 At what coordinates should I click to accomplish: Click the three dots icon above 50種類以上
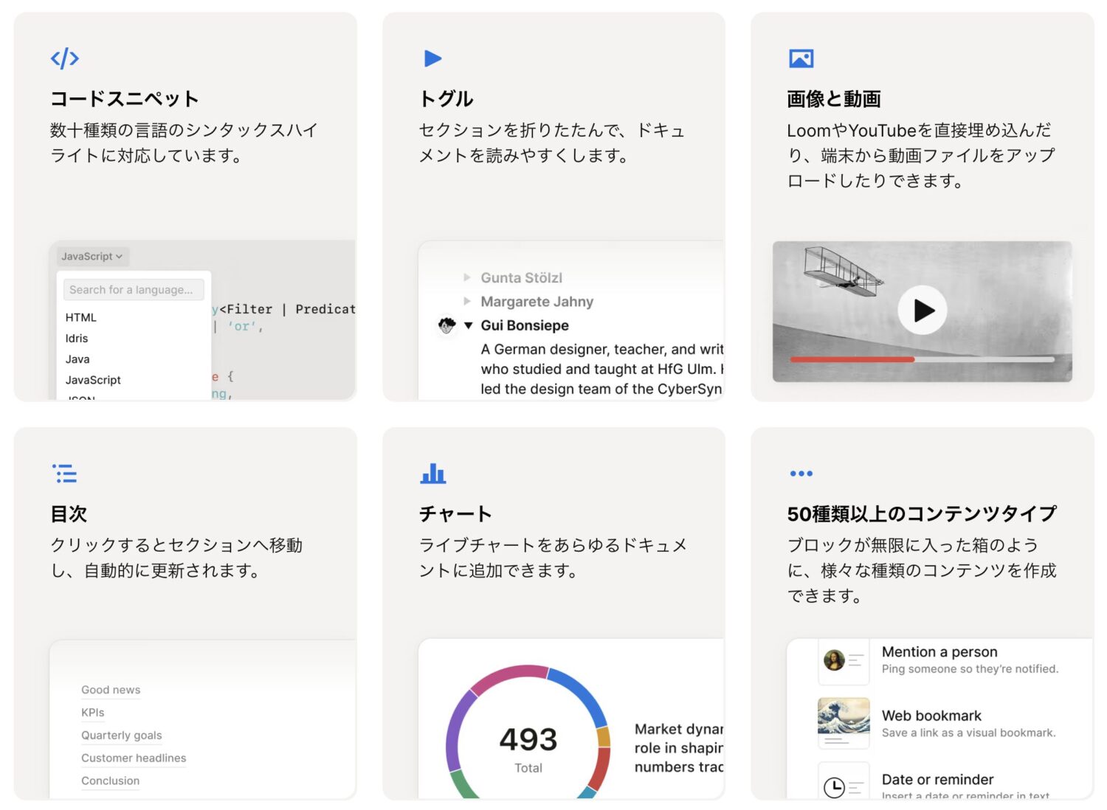tap(801, 474)
